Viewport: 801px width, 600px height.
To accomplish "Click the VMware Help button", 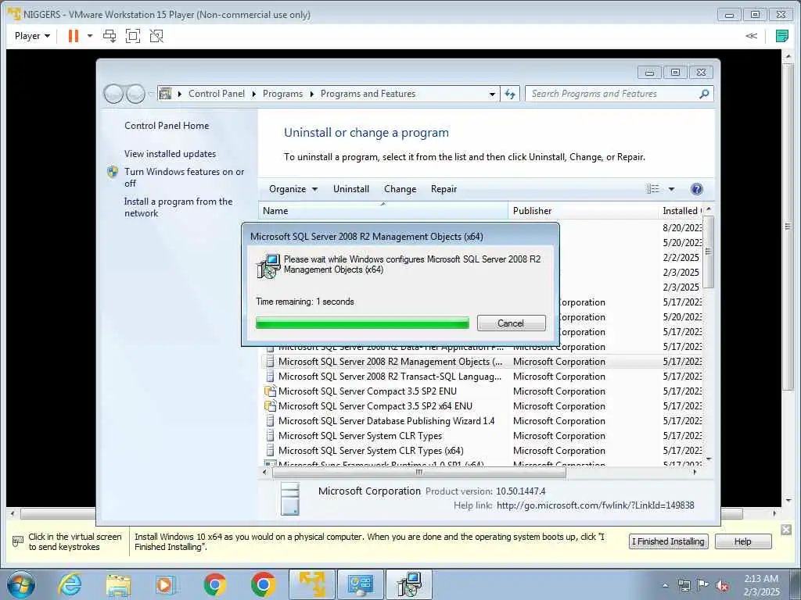I will (743, 541).
